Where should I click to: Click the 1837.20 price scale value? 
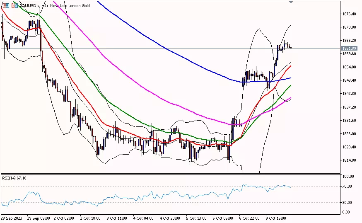click(x=349, y=107)
